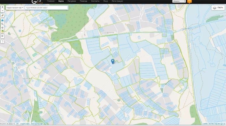Click the comment speech bubble icon

point(2,36)
